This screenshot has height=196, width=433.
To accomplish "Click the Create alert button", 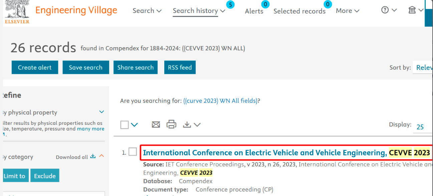I will [35, 68].
